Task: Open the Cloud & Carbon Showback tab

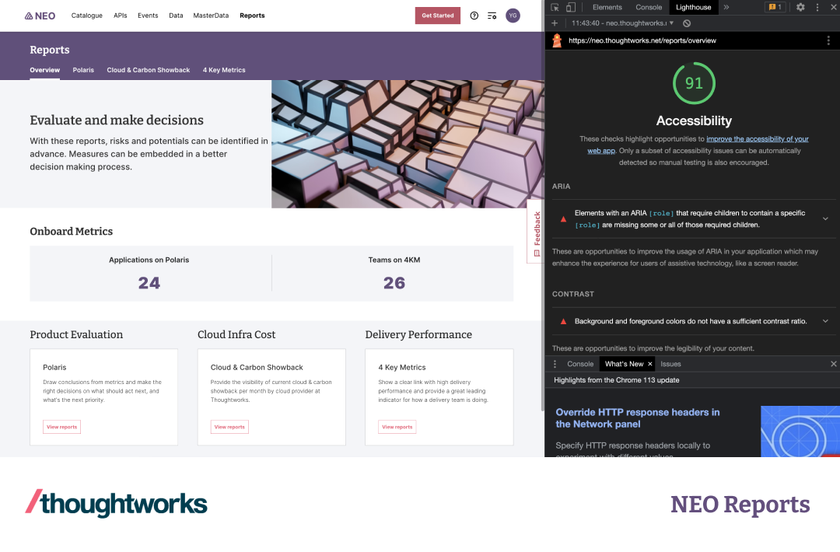Action: pyautogui.click(x=149, y=70)
